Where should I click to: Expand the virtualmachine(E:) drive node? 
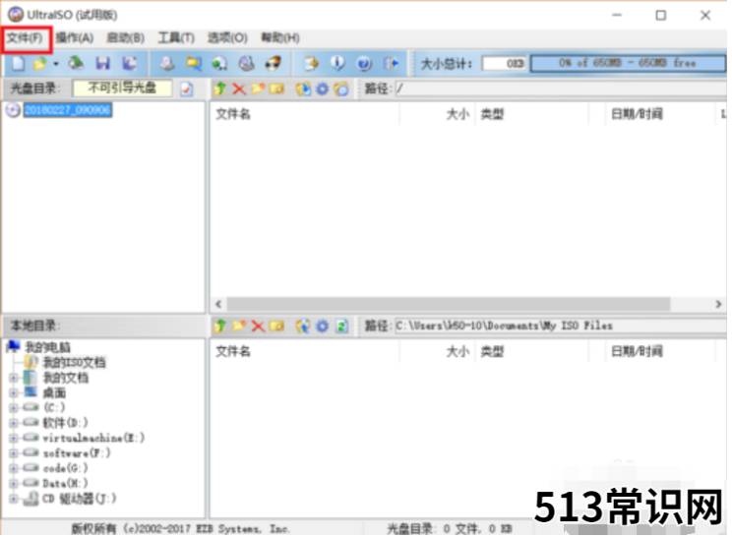tap(14, 438)
